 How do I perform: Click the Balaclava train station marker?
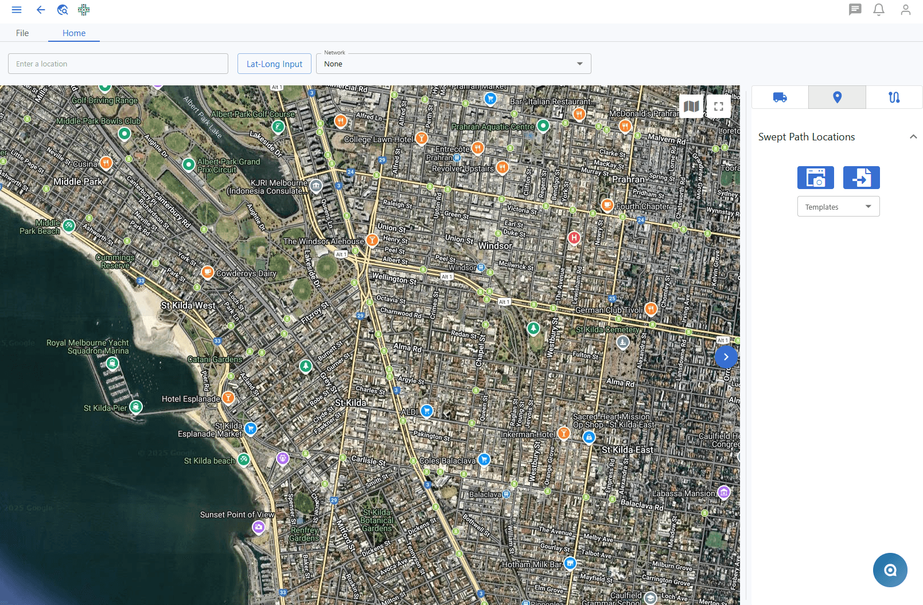tap(507, 494)
